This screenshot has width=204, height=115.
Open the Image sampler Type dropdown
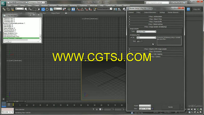pyautogui.click(x=146, y=32)
